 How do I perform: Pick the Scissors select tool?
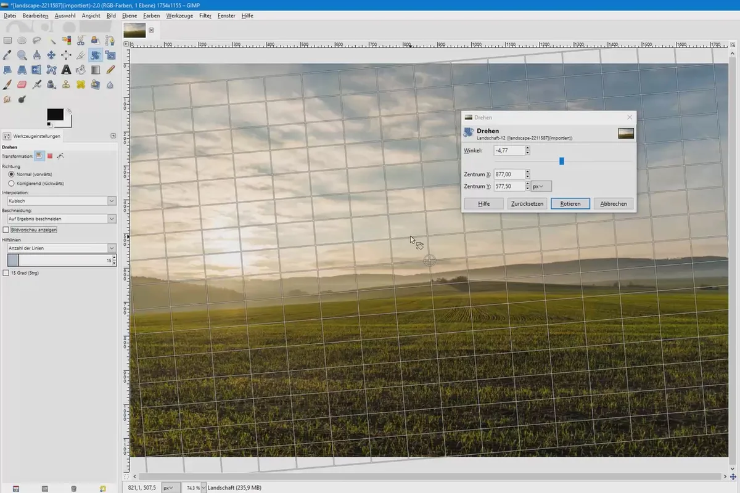point(81,41)
